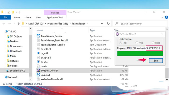The width and height of the screenshot is (169, 95).
Task: Close the TVTools AlterID dialog
Action: 161,34
